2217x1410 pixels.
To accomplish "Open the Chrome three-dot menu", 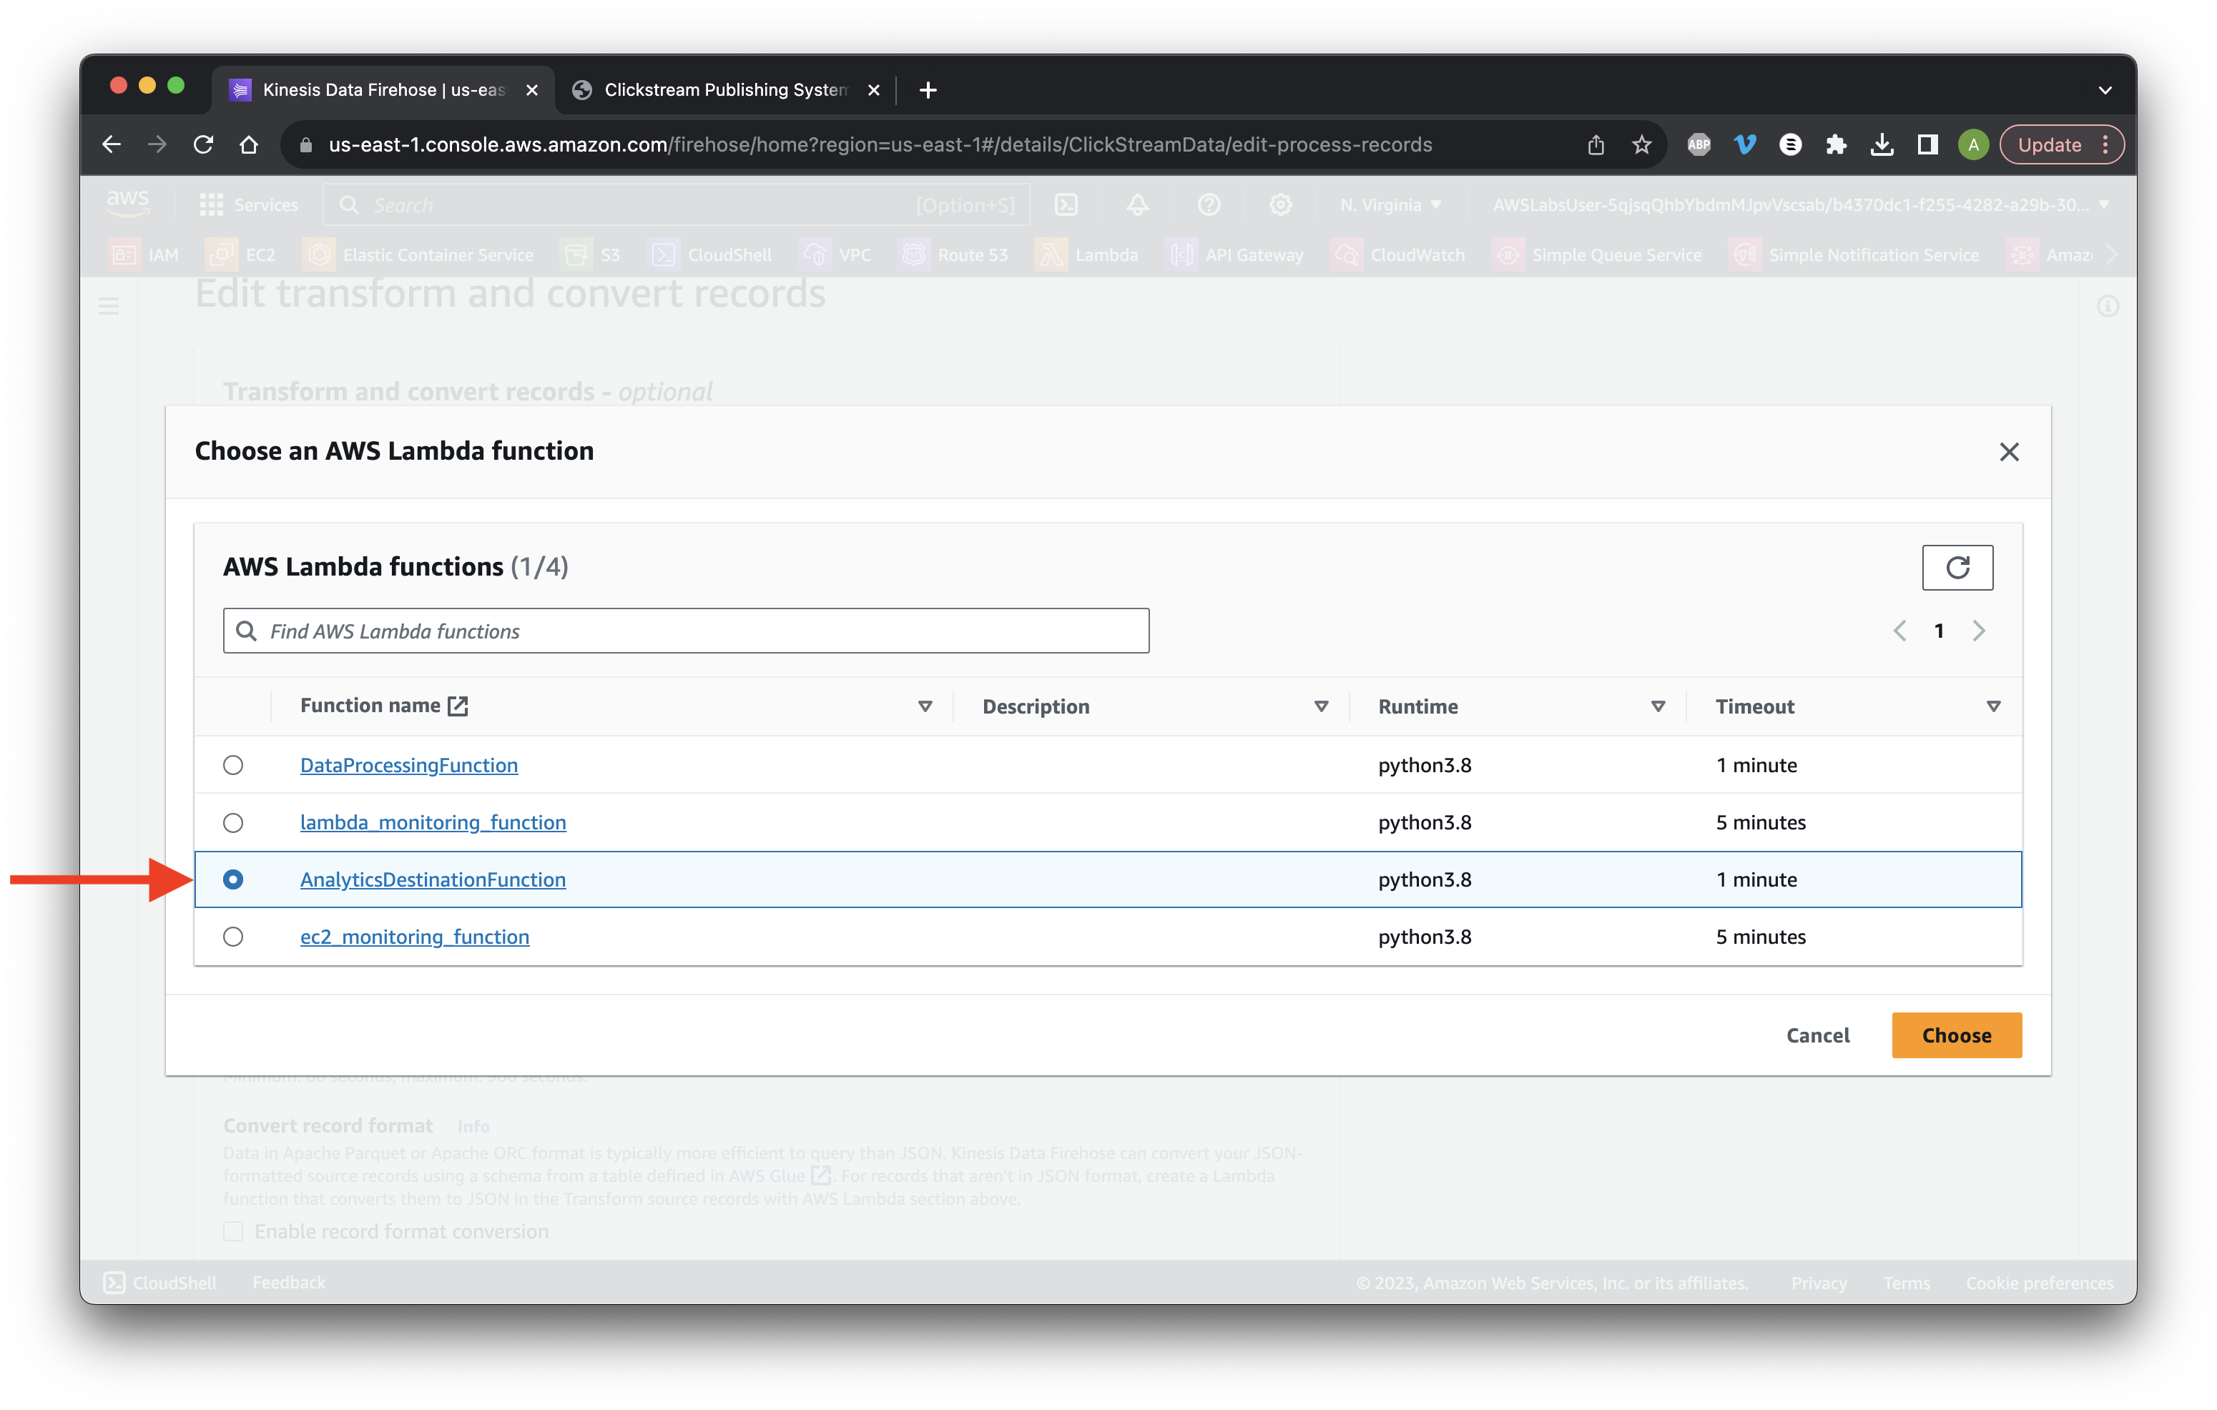I will 2105,144.
